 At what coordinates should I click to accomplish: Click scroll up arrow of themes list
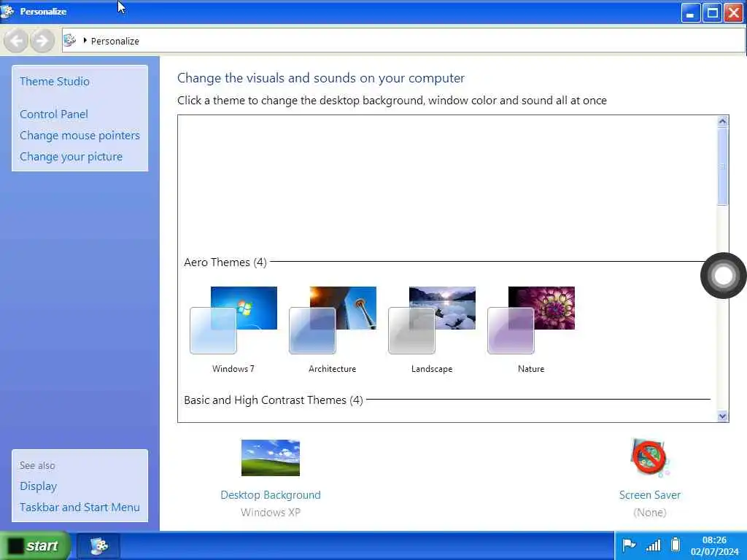[x=722, y=122]
